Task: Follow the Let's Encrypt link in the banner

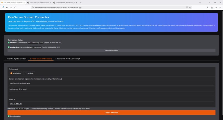Action: point(42,21)
